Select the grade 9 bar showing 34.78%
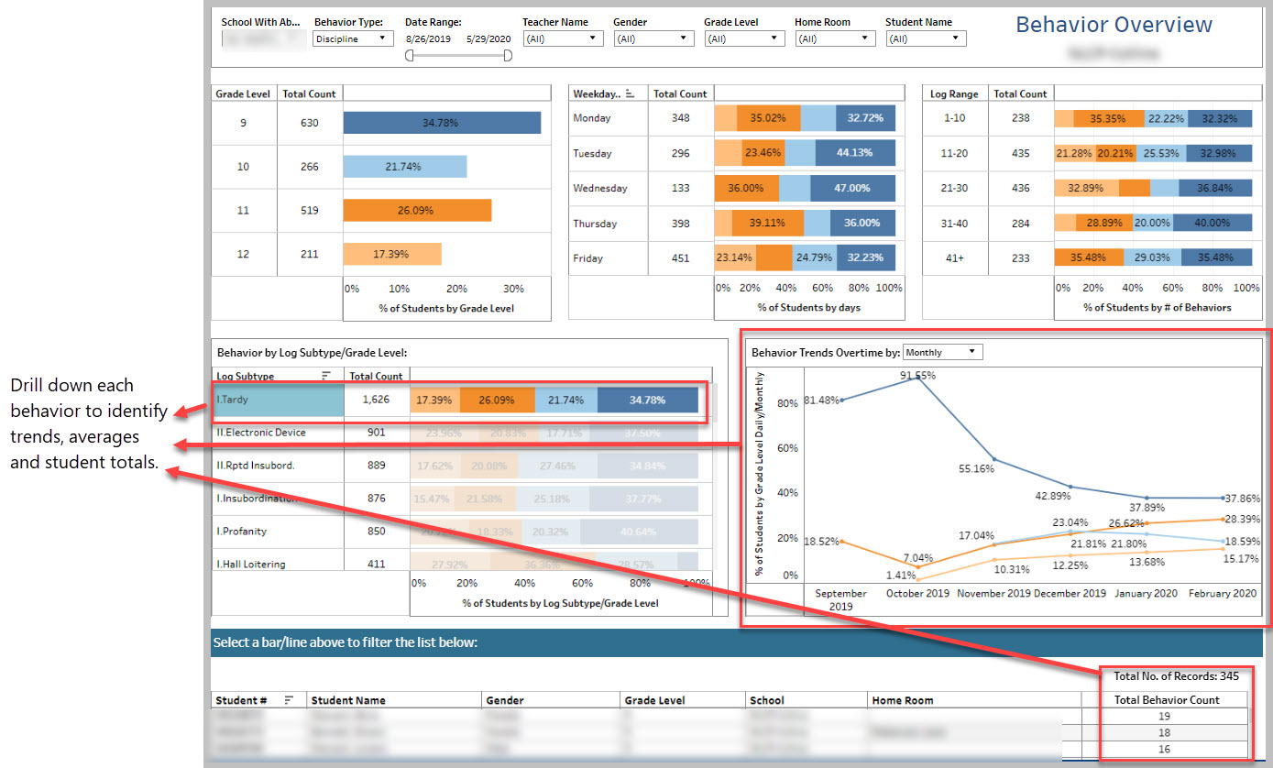 (442, 123)
